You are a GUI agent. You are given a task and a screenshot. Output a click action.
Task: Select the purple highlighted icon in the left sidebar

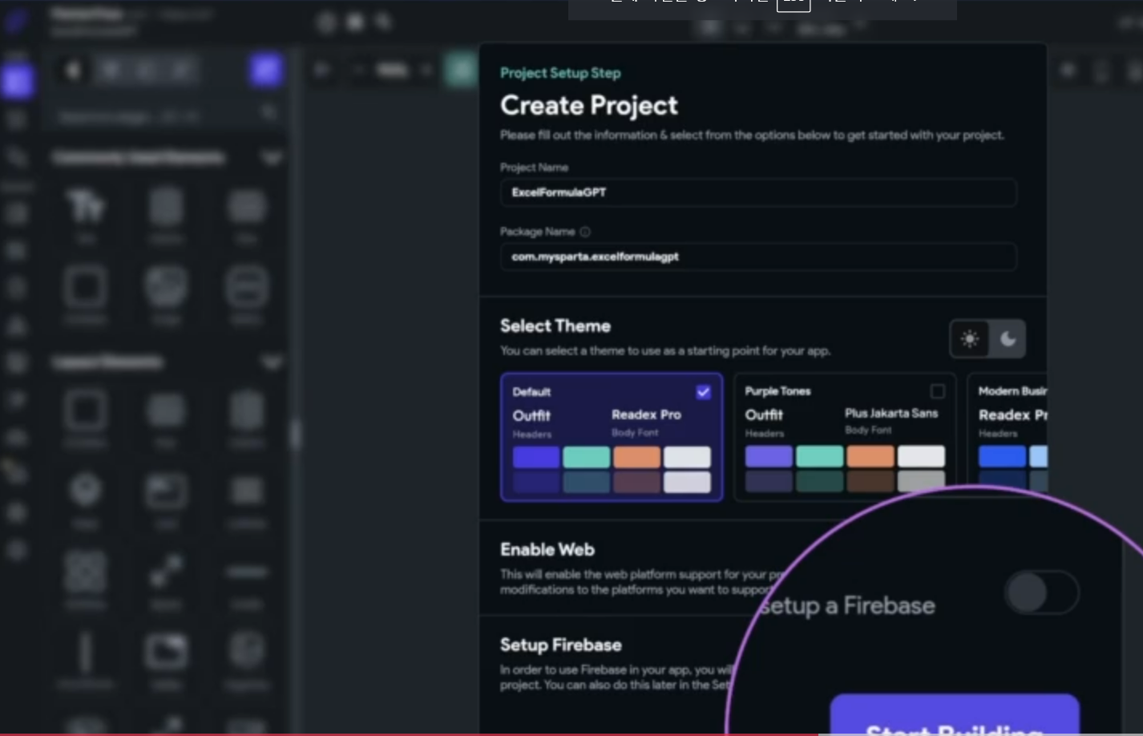pyautogui.click(x=17, y=81)
